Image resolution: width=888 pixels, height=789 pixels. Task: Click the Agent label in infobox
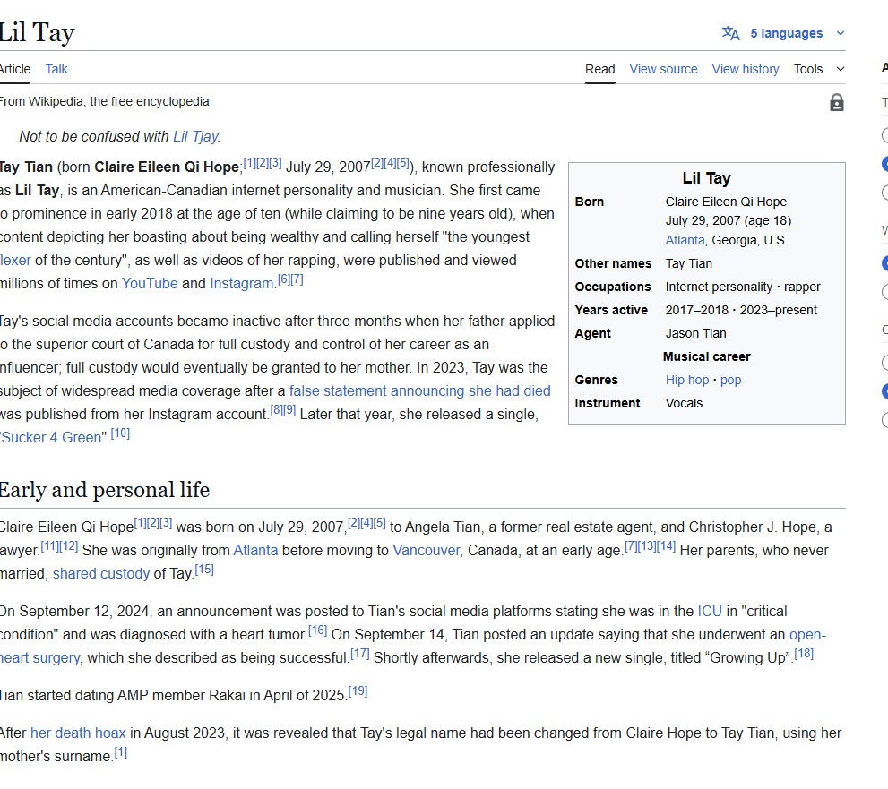[592, 333]
